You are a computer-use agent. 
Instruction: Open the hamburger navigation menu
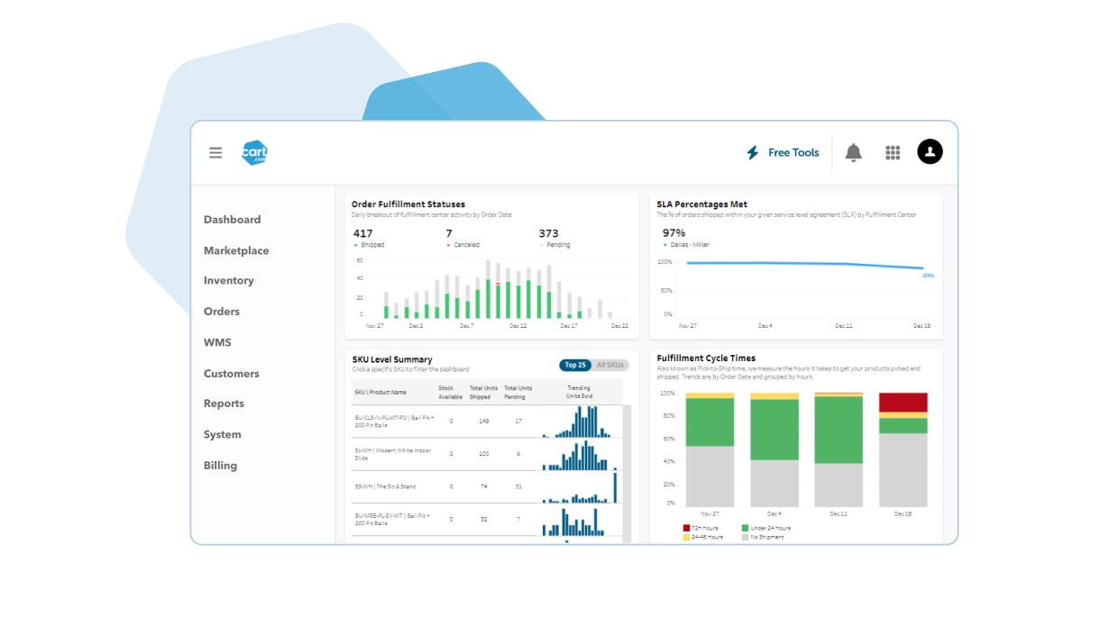[215, 152]
